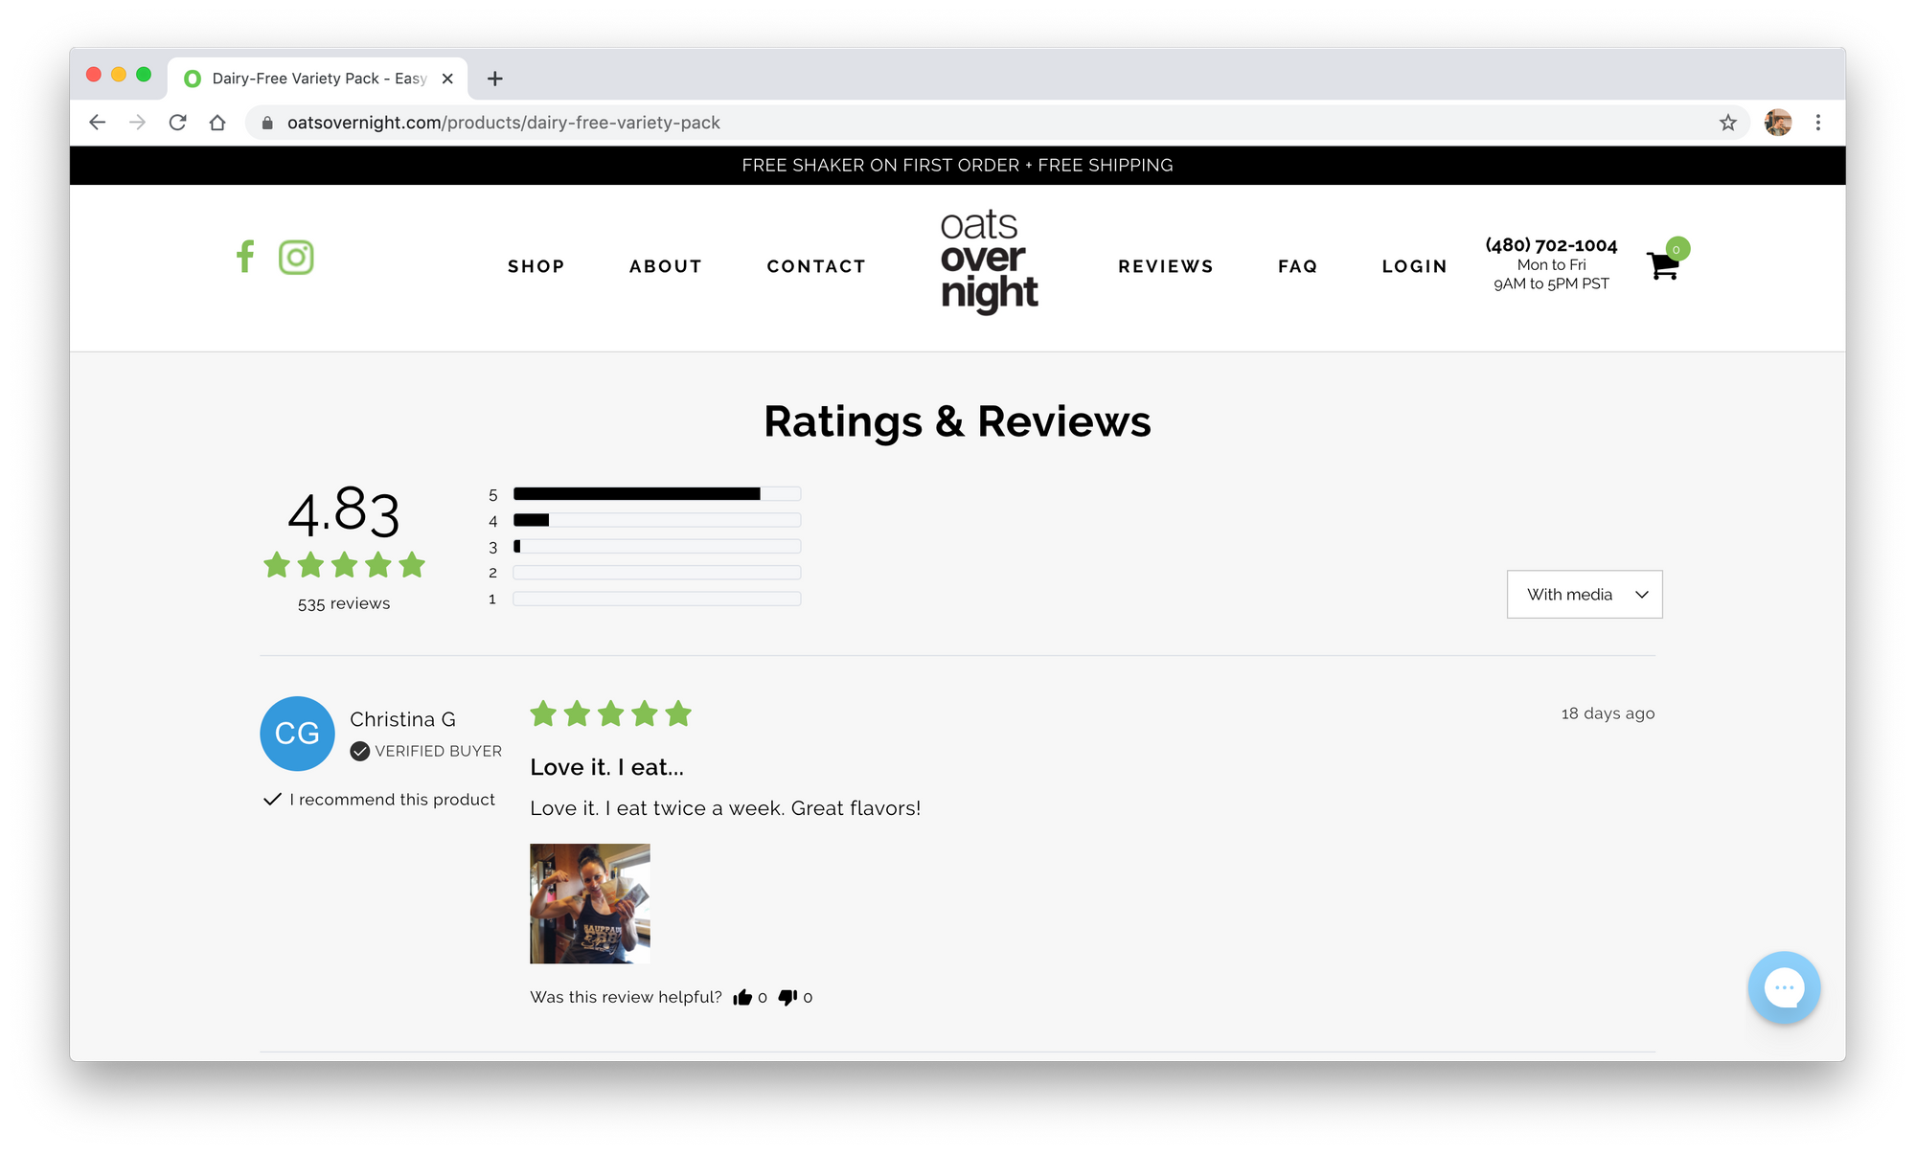Image resolution: width=1916 pixels, height=1154 pixels.
Task: Filter by 5-star rating bar
Action: pos(656,494)
